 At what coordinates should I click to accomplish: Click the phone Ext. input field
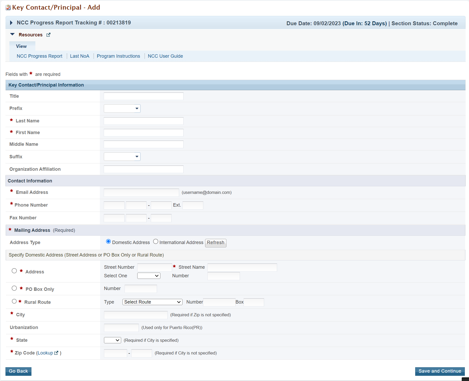pyautogui.click(x=193, y=205)
